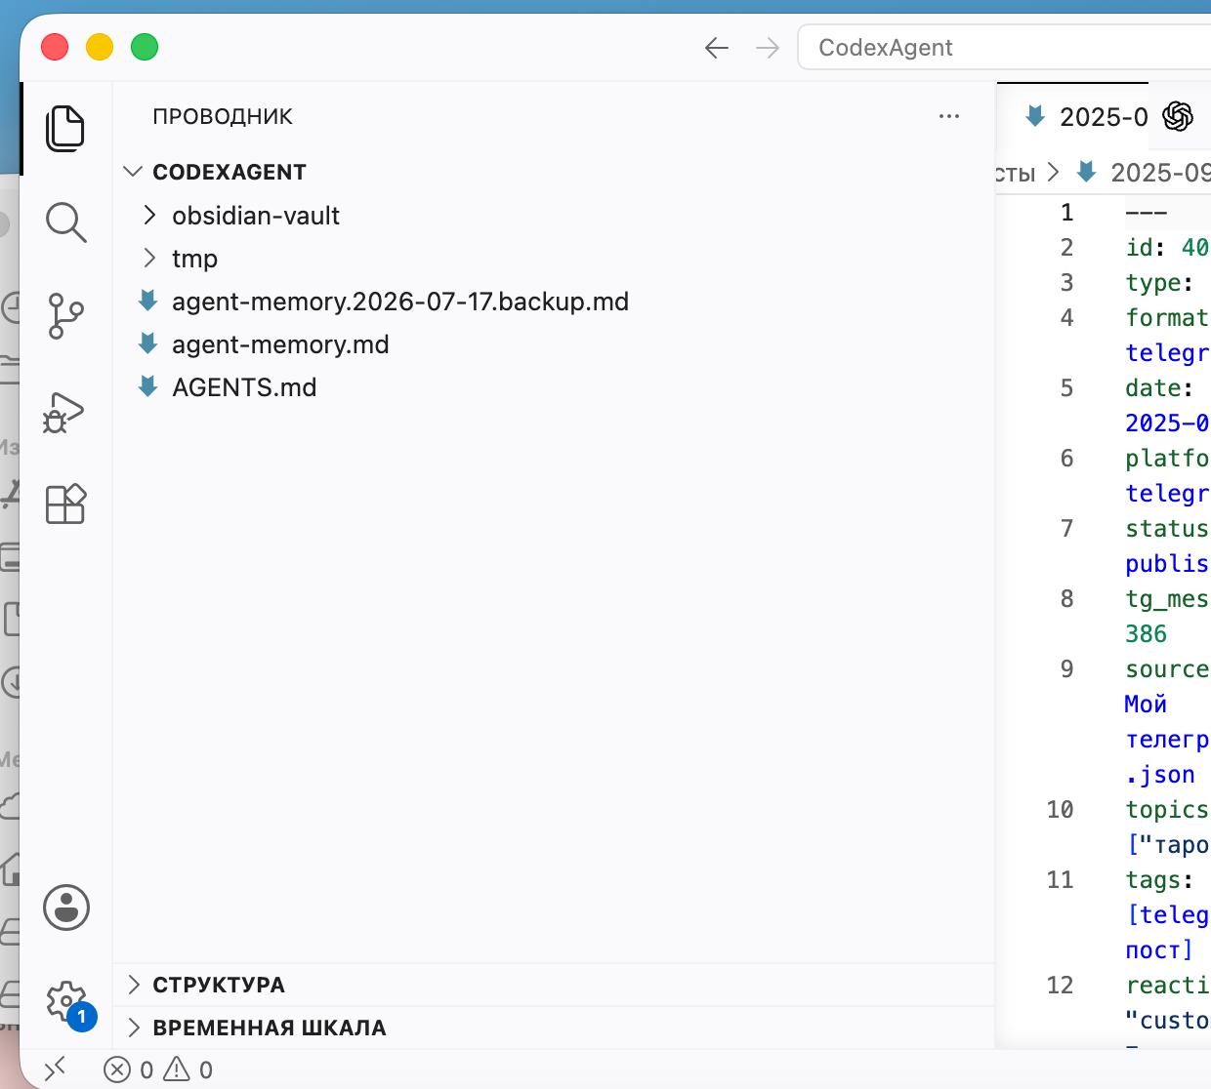Click the 2025-09 breadcrumb item
This screenshot has height=1089, width=1211.
(x=1160, y=173)
